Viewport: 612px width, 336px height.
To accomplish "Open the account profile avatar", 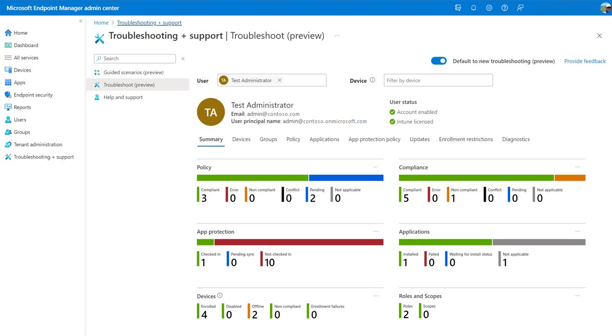I will 606,8.
